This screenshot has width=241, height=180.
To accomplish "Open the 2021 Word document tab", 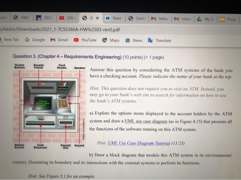I will pos(45,18).
